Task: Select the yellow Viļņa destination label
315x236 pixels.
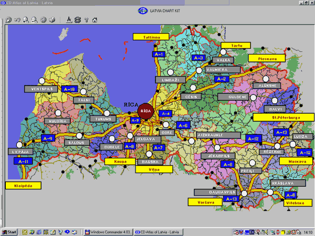Action: (154, 169)
